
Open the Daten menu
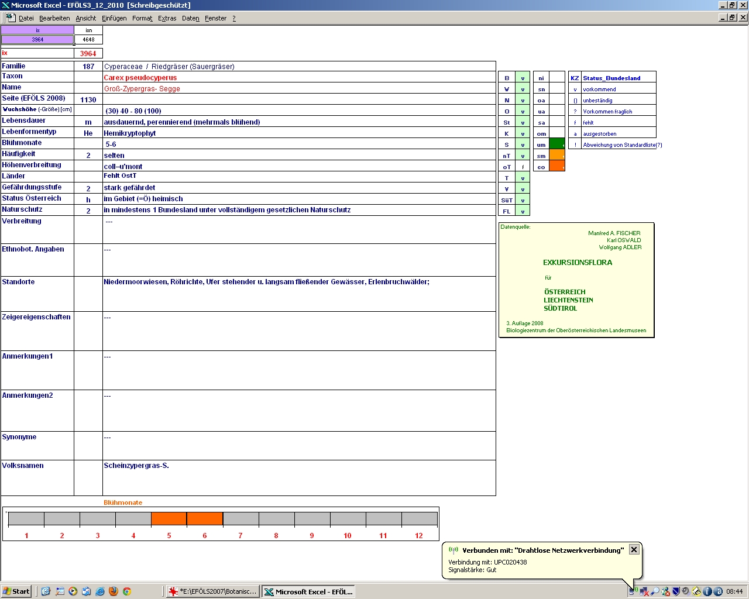191,18
